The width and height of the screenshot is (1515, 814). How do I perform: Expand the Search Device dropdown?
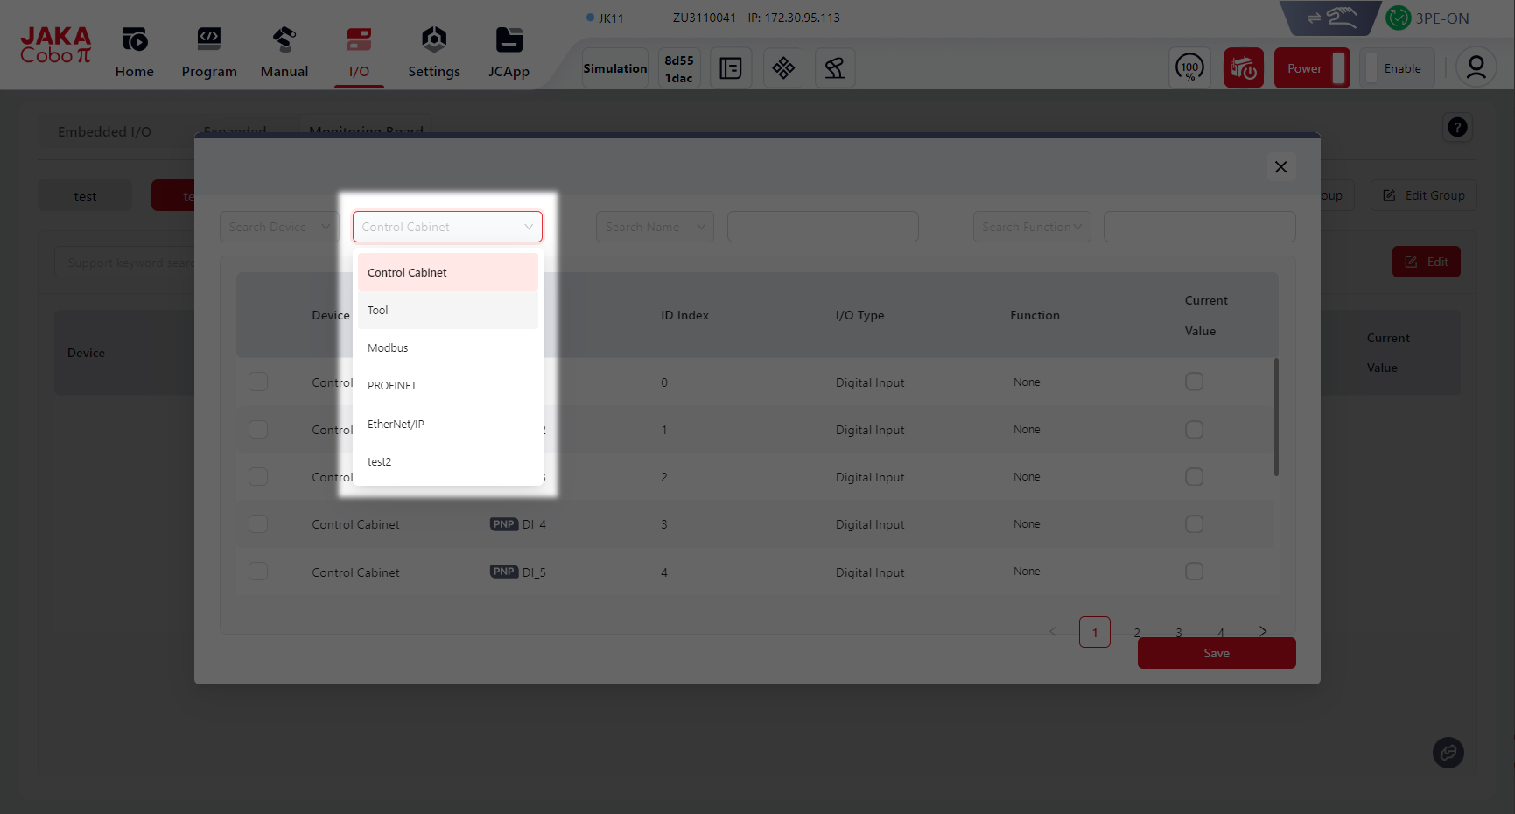point(278,227)
